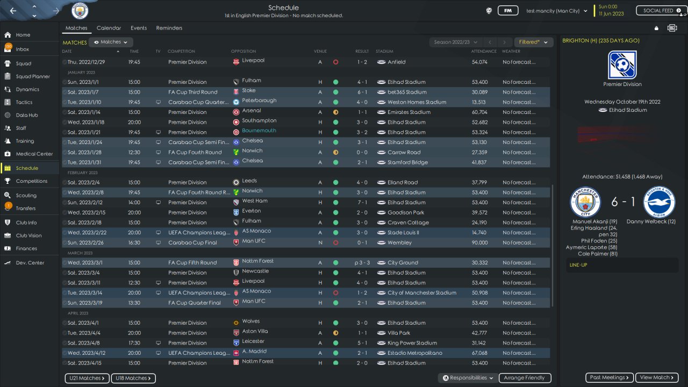
Task: Expand the test mancity manager dropdown
Action: point(557,11)
